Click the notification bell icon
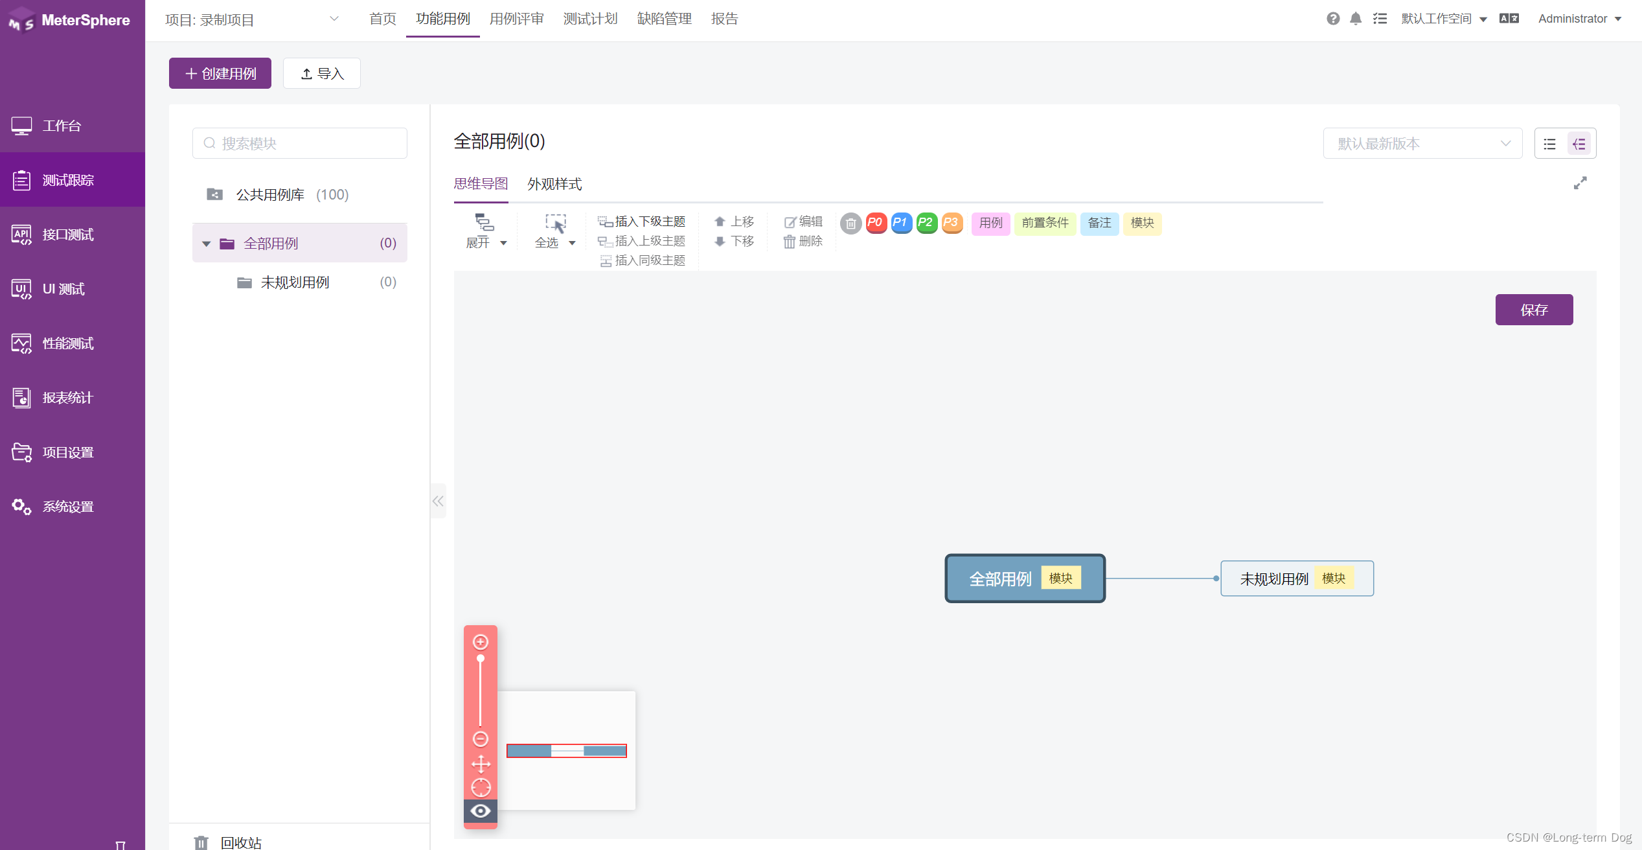 tap(1355, 19)
